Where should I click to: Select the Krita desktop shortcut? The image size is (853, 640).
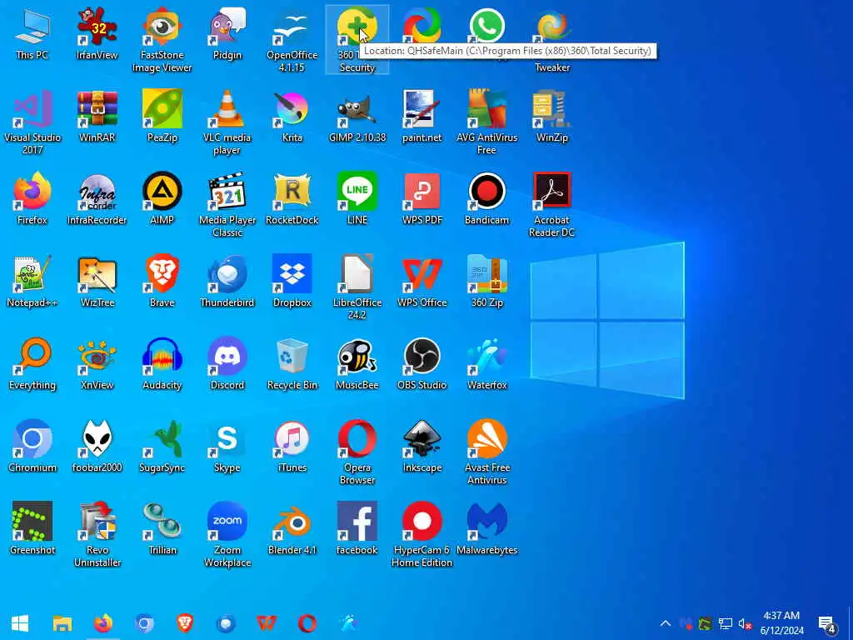[292, 117]
